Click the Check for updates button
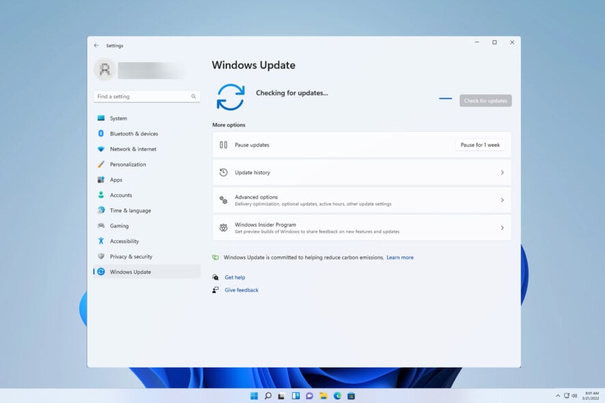Image resolution: width=605 pixels, height=403 pixels. point(486,101)
